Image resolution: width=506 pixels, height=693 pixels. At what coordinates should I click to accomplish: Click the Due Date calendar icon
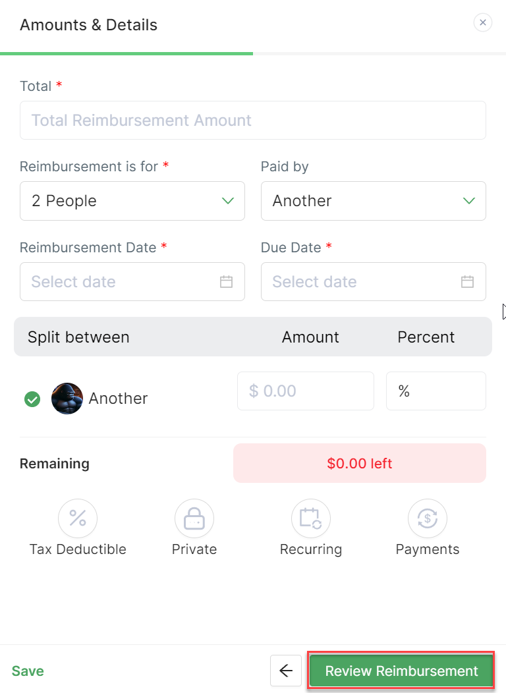467,282
